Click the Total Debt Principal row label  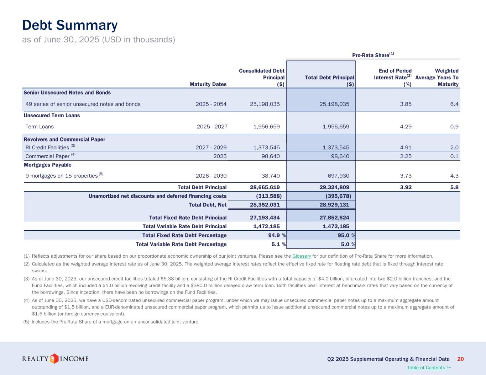[202, 187]
